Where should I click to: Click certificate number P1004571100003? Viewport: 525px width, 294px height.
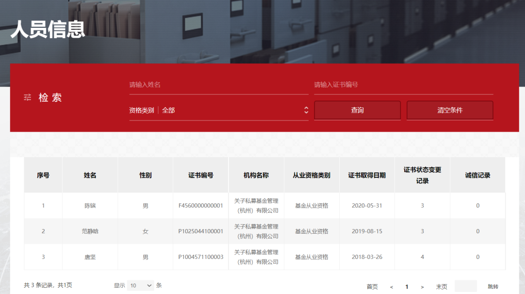pyautogui.click(x=201, y=257)
